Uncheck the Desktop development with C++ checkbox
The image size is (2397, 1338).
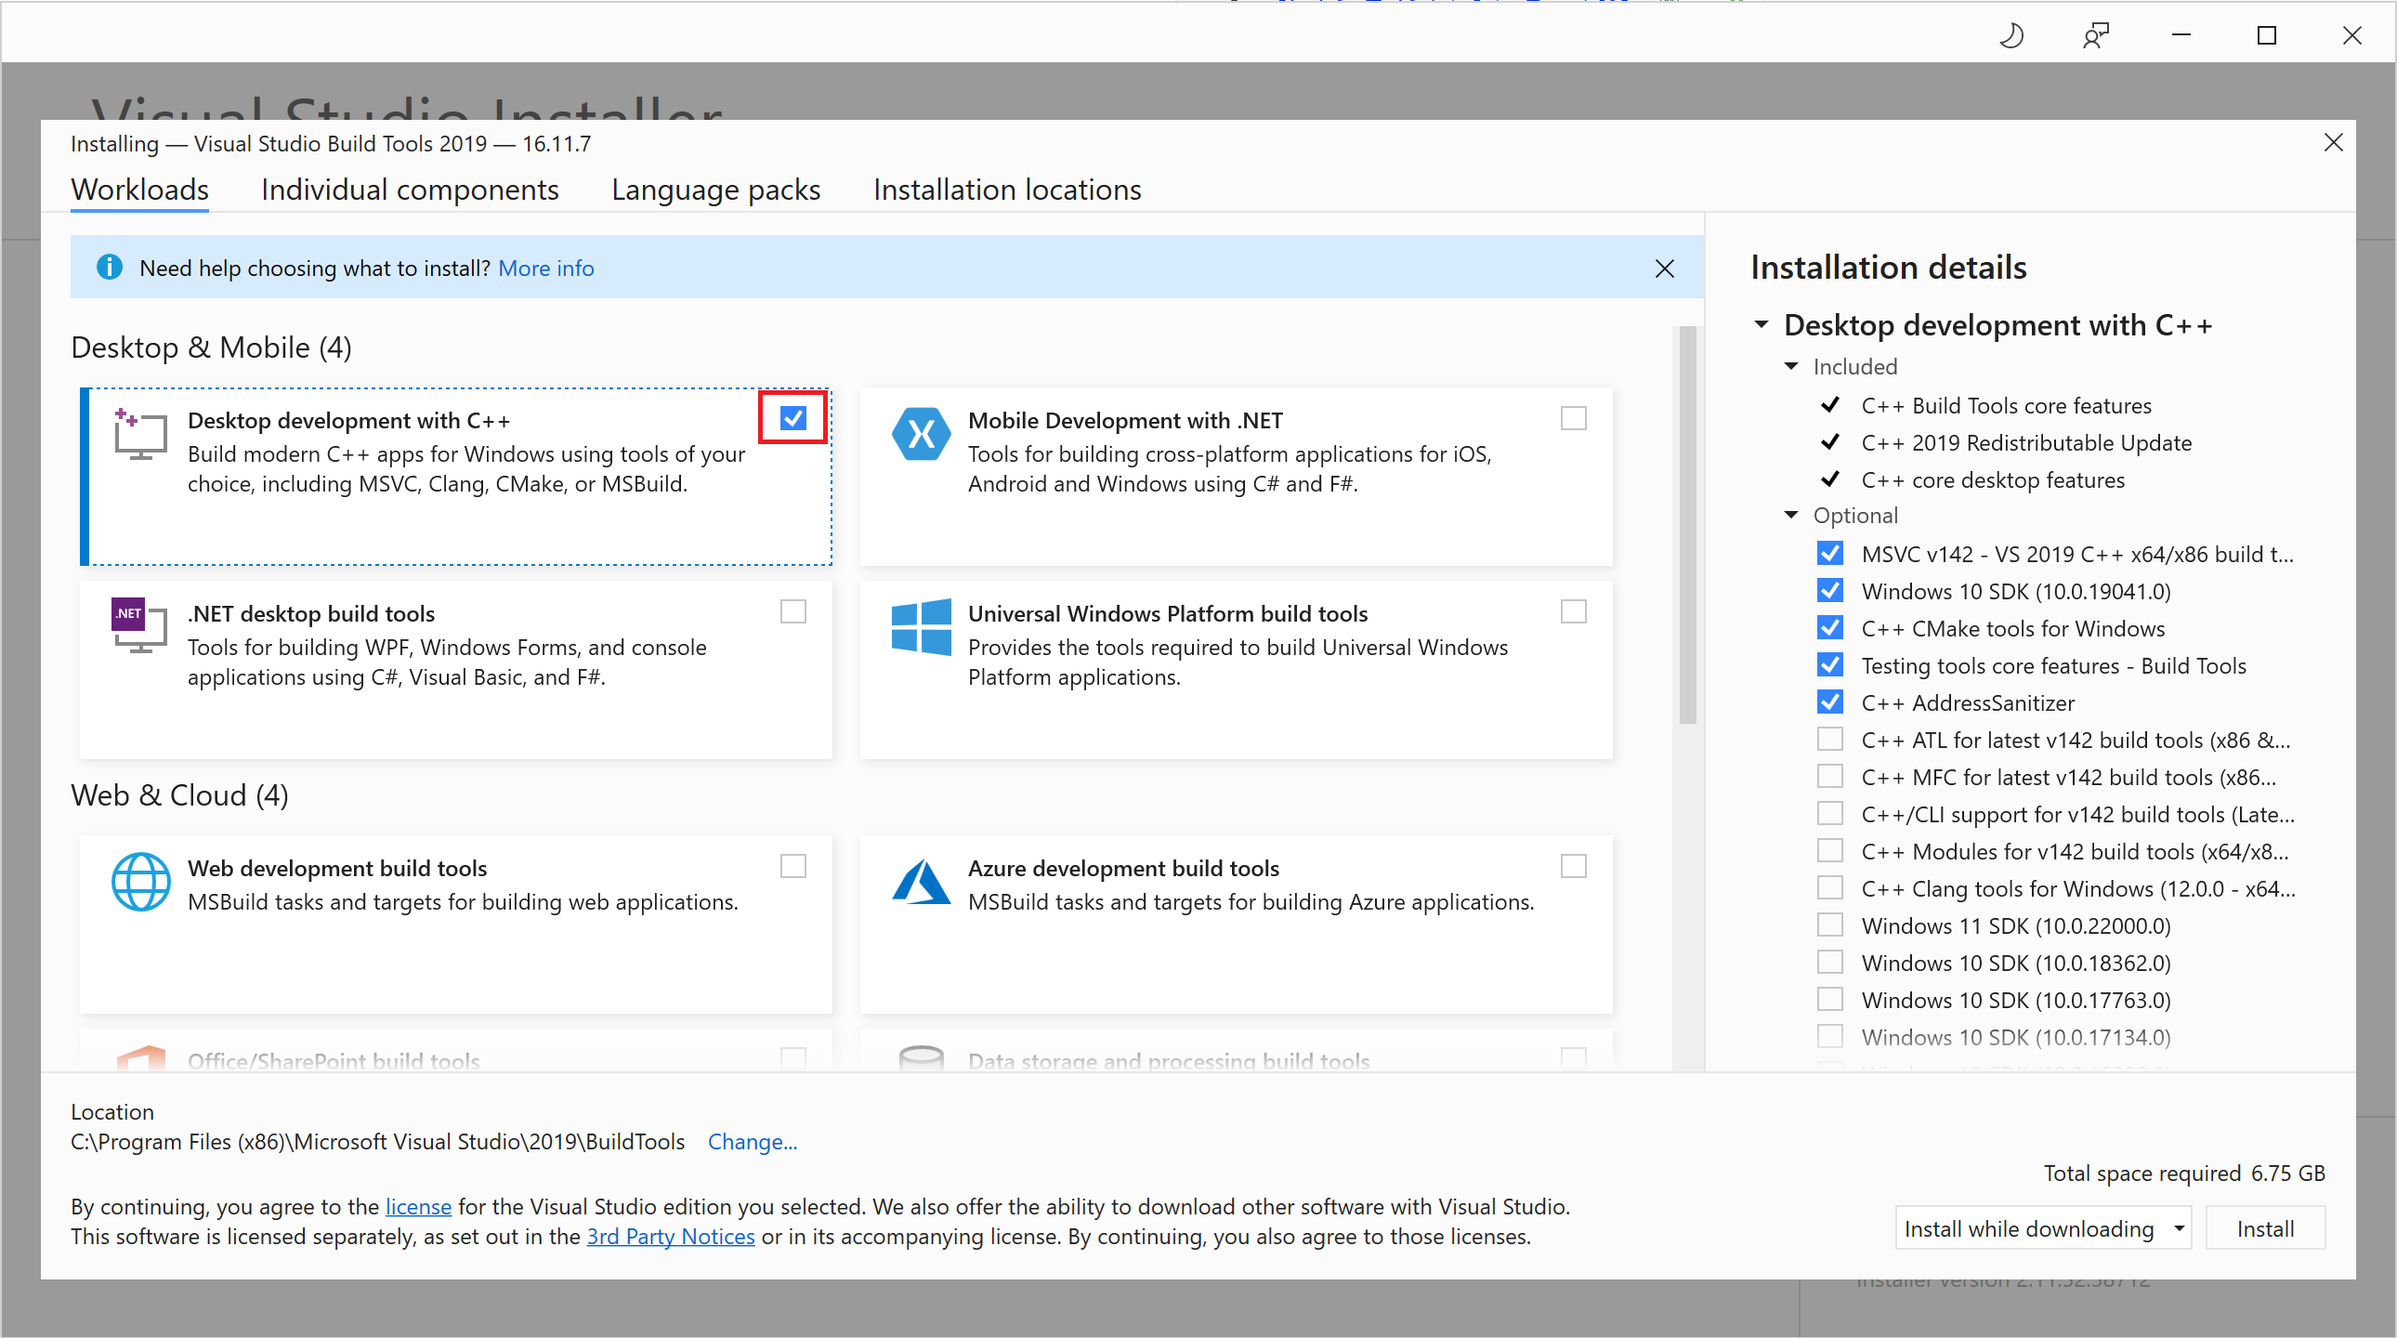[x=792, y=419]
